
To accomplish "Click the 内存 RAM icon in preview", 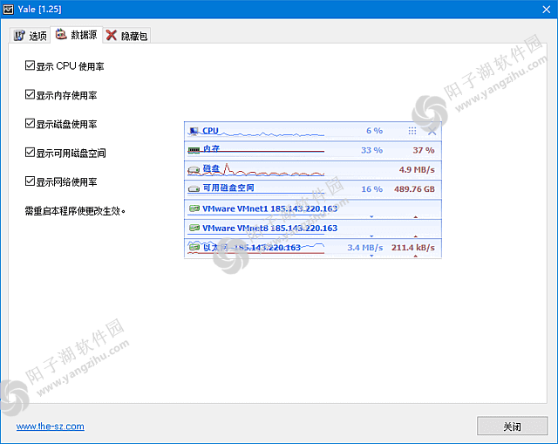I will click(194, 150).
